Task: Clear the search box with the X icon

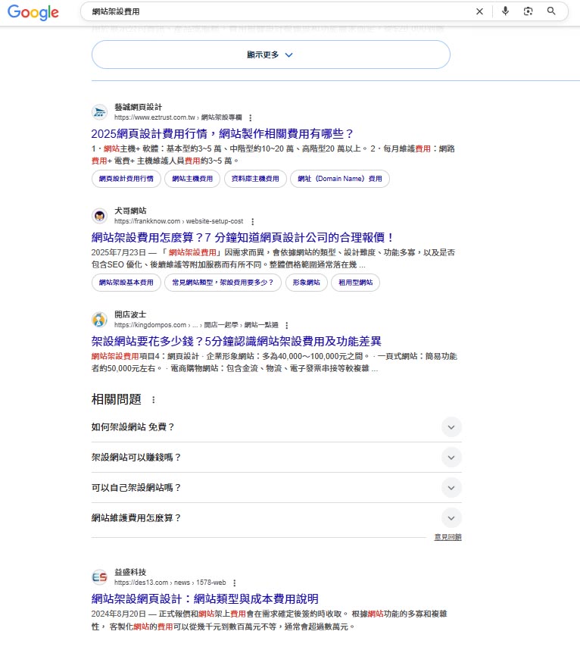Action: (480, 11)
